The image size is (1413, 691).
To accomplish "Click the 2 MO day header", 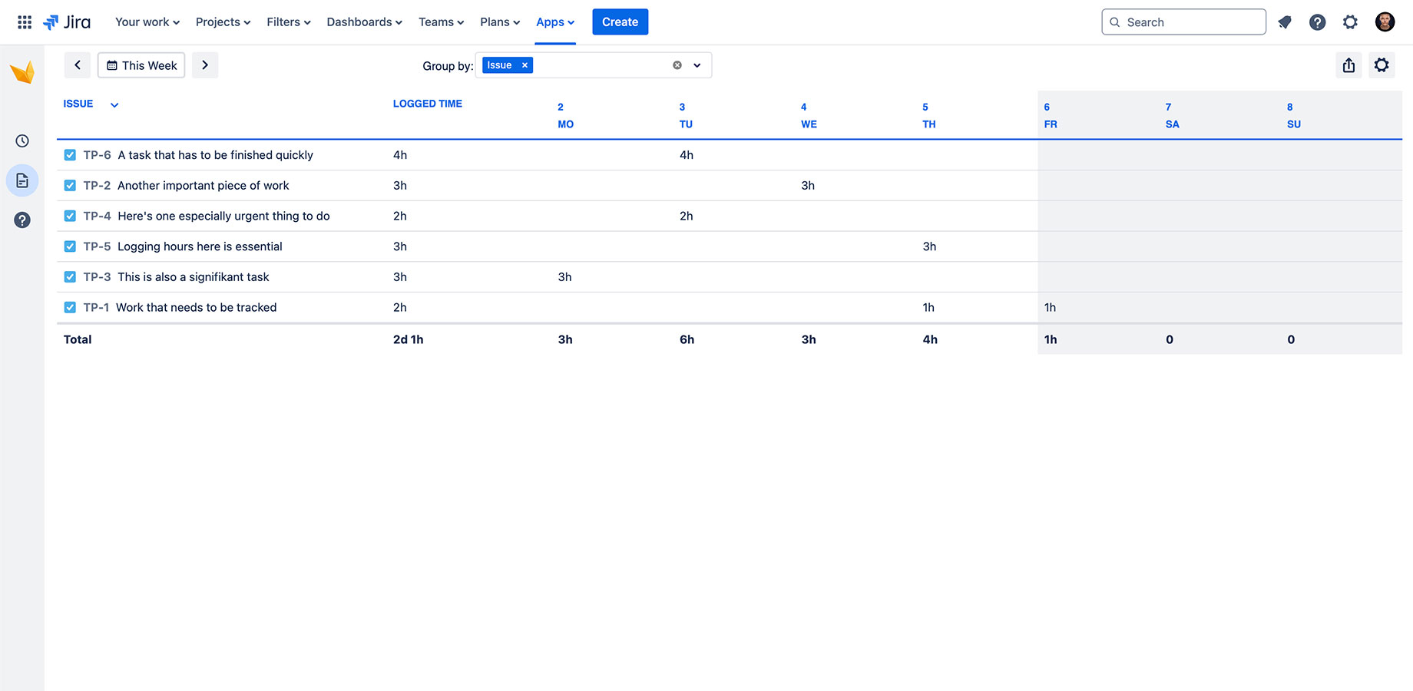I will (x=565, y=115).
